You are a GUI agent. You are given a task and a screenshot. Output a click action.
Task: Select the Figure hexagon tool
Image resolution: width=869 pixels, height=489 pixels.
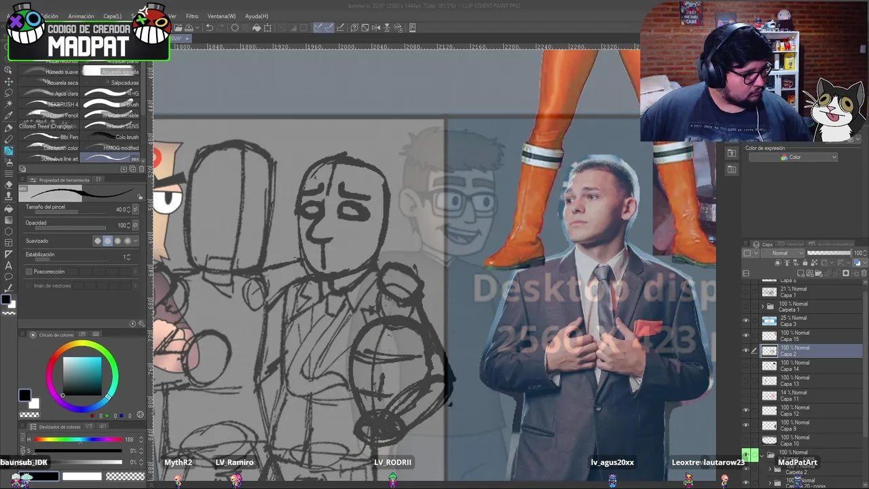9,231
